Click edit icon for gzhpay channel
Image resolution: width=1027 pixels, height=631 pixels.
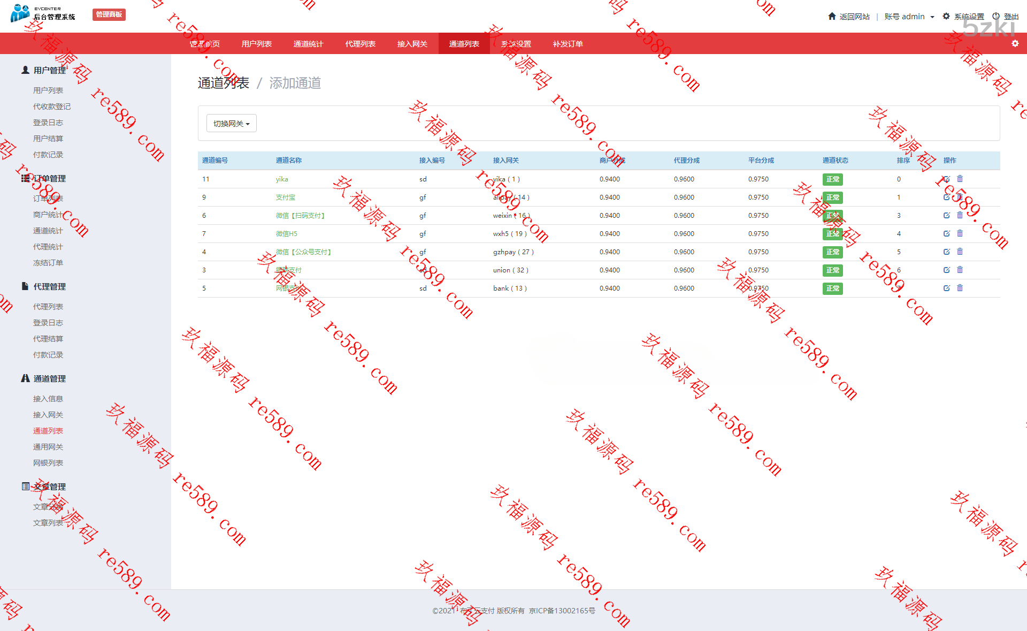(946, 252)
